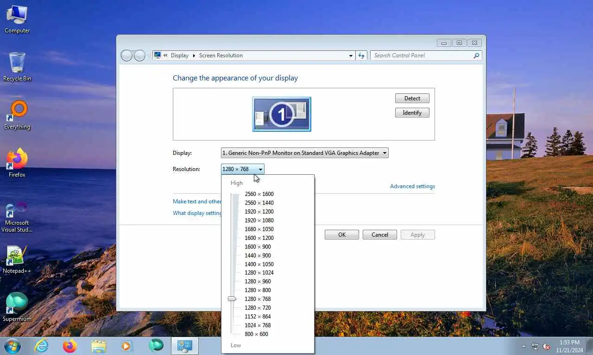Viewport: 593px width, 355px height.
Task: Click the Identify button
Action: (412, 113)
